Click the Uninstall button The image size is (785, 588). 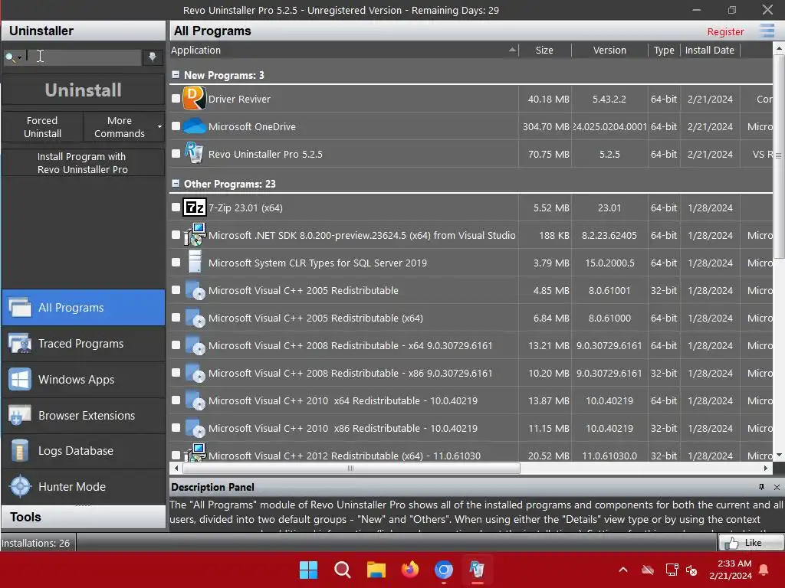click(83, 90)
